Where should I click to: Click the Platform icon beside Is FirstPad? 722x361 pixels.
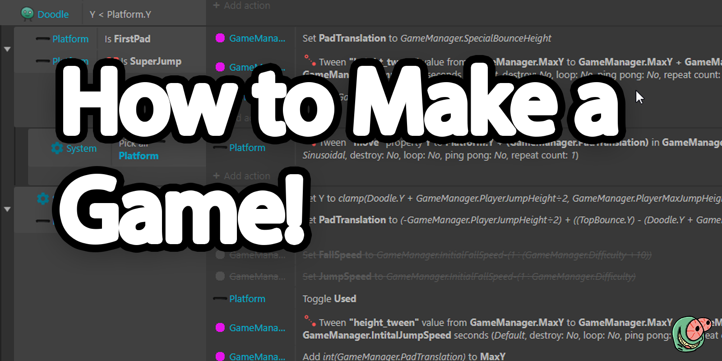[43, 39]
